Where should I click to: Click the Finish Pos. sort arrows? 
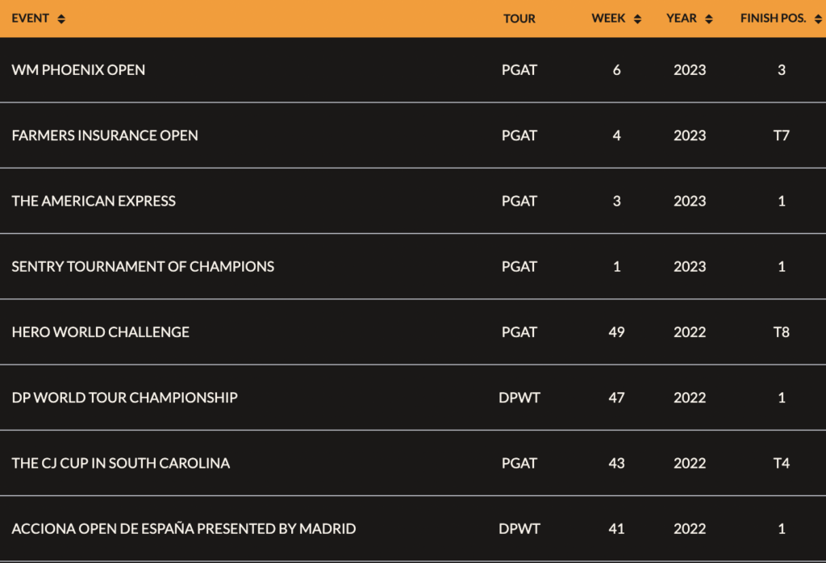(x=818, y=19)
